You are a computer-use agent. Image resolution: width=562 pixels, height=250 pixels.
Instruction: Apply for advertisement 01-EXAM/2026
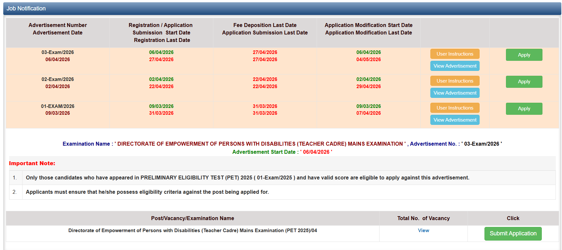click(x=524, y=109)
